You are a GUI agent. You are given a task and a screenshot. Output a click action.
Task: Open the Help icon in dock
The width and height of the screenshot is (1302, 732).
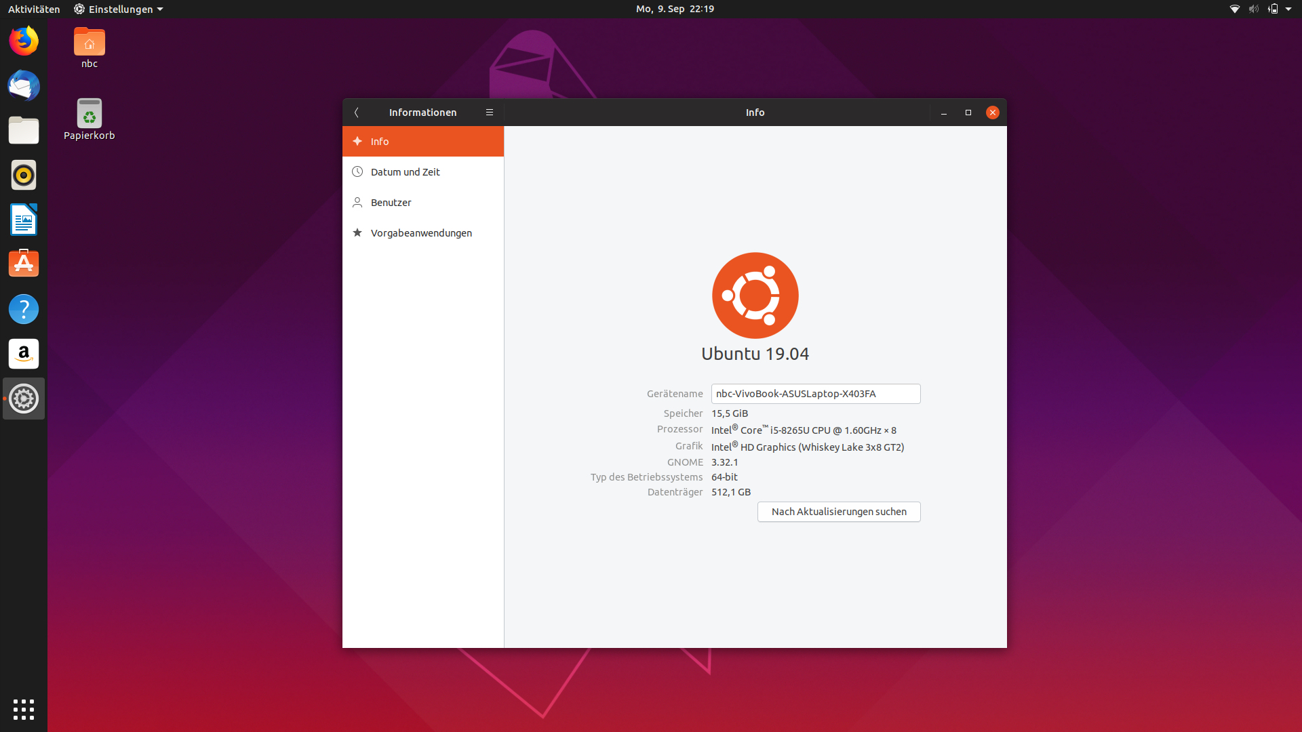click(24, 309)
